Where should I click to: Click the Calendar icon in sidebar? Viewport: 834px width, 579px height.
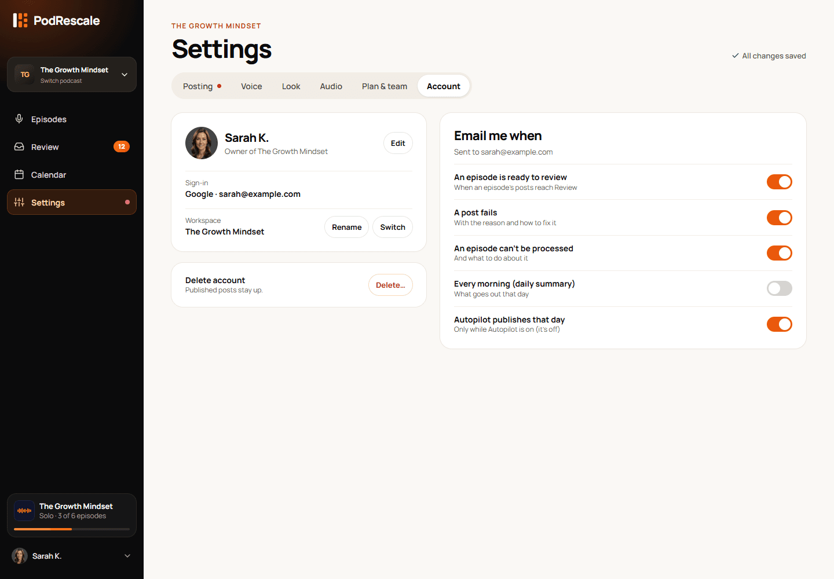[x=19, y=174]
